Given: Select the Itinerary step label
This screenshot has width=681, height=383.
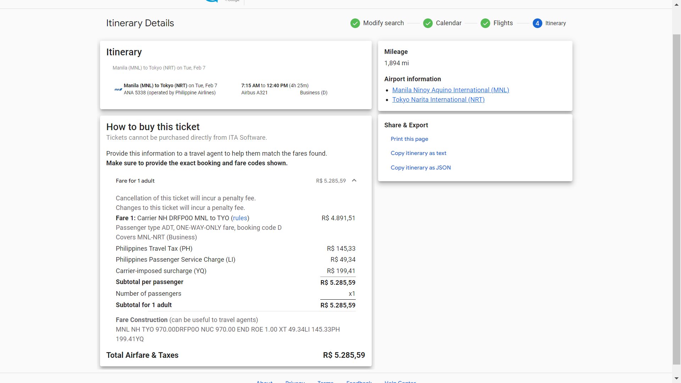Looking at the screenshot, I should click(555, 23).
